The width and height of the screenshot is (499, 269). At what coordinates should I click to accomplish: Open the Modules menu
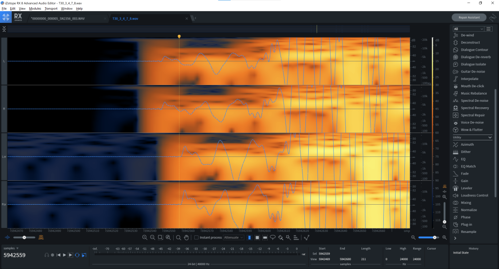(35, 9)
